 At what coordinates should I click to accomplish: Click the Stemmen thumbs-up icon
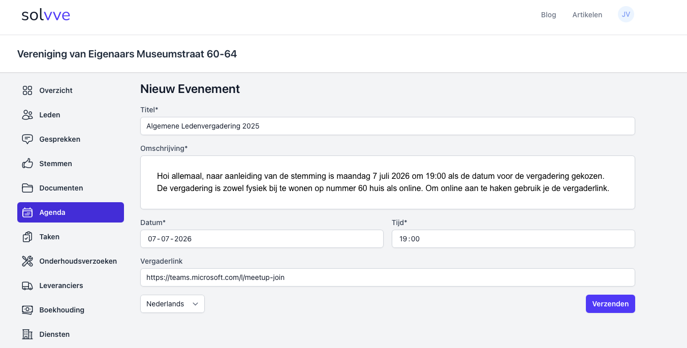27,164
